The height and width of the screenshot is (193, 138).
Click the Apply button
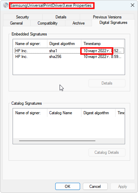tap(123, 187)
